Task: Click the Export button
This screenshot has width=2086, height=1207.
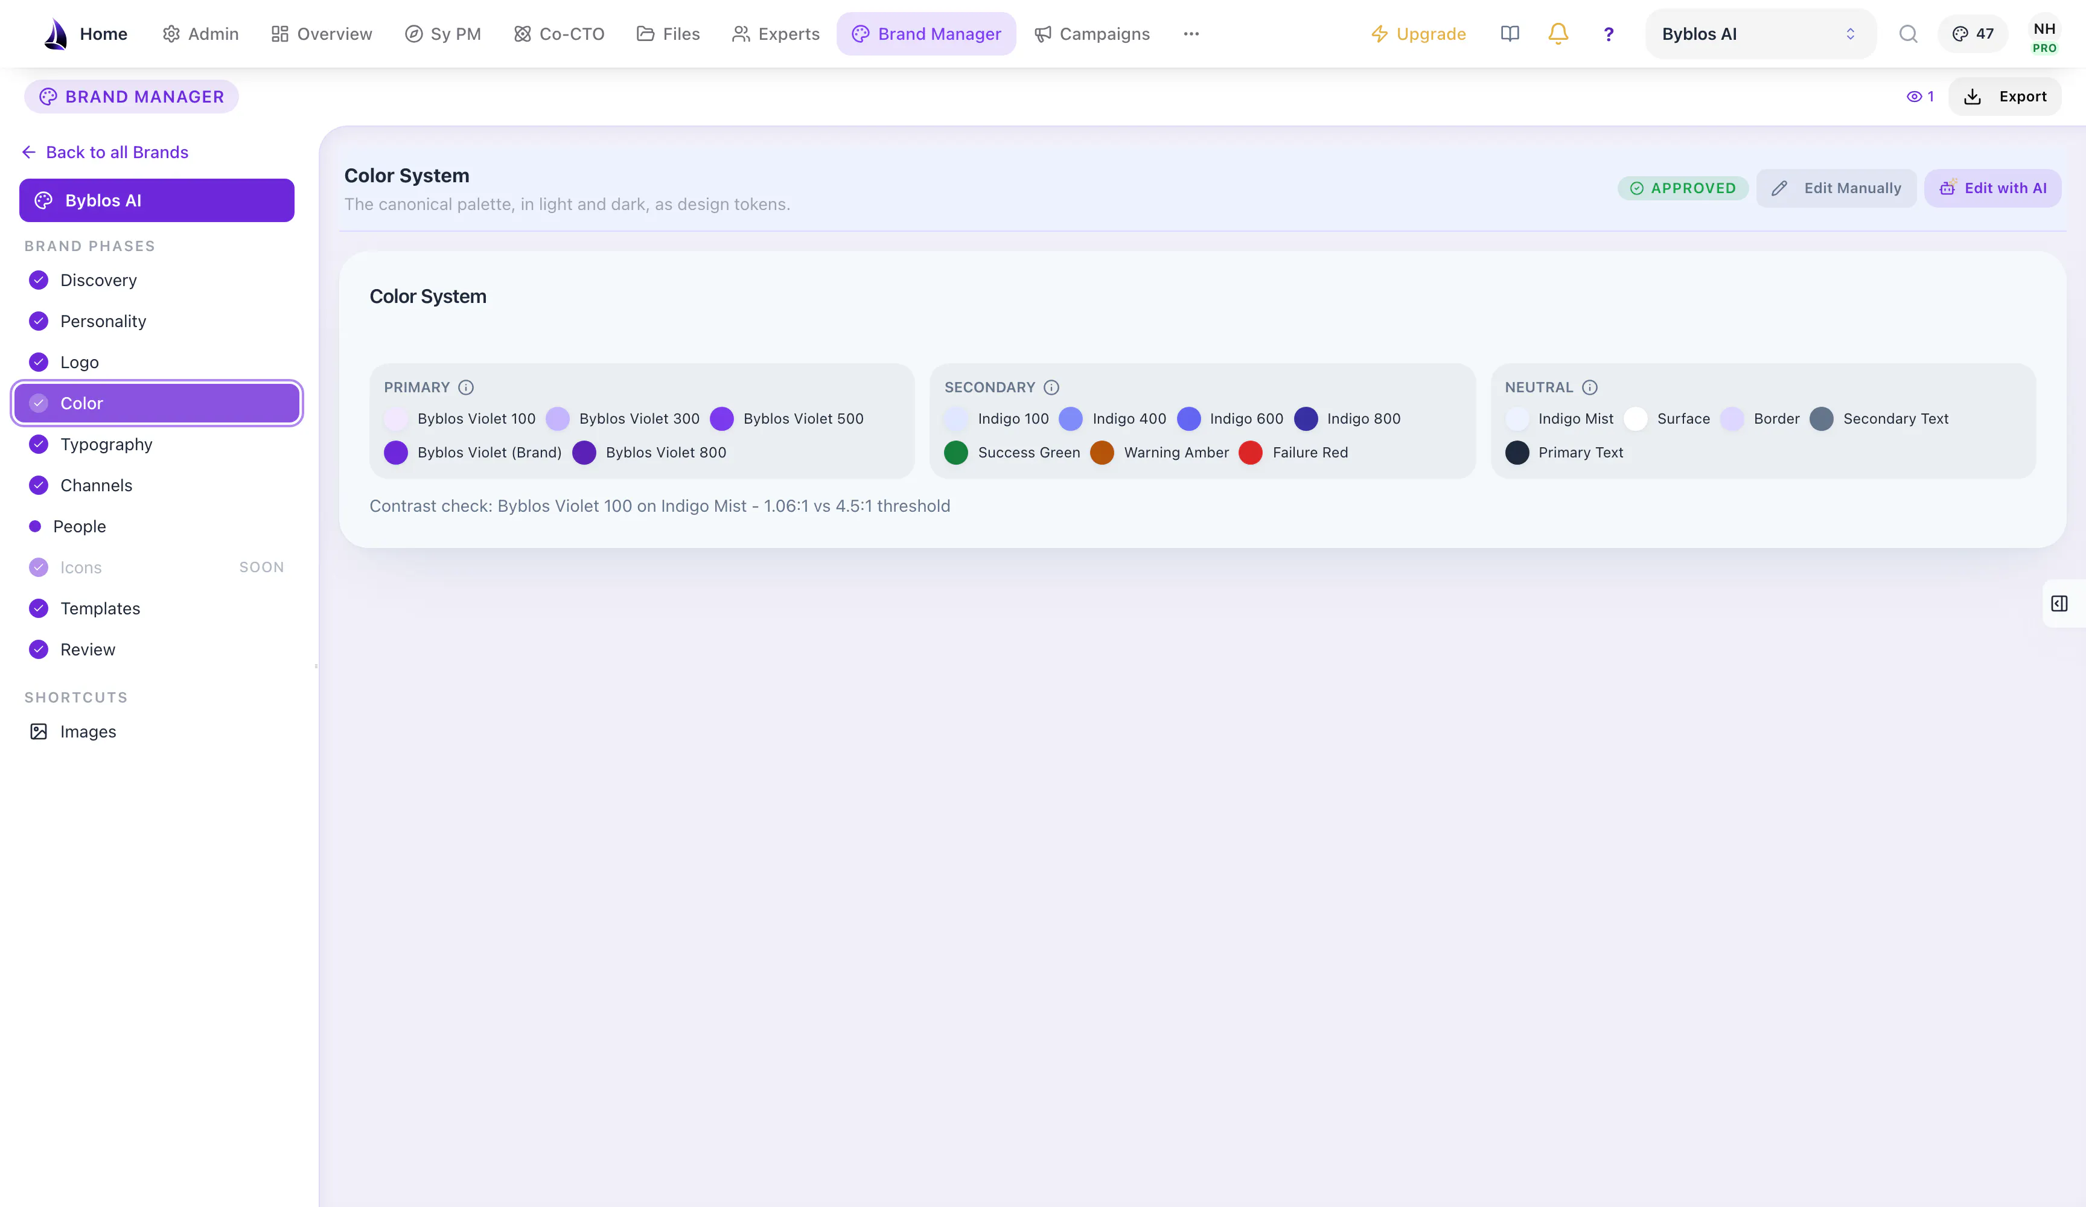Action: pos(2005,97)
